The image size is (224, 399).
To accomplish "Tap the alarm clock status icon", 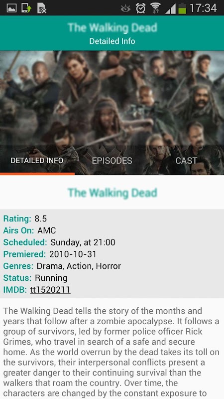I will (140, 8).
